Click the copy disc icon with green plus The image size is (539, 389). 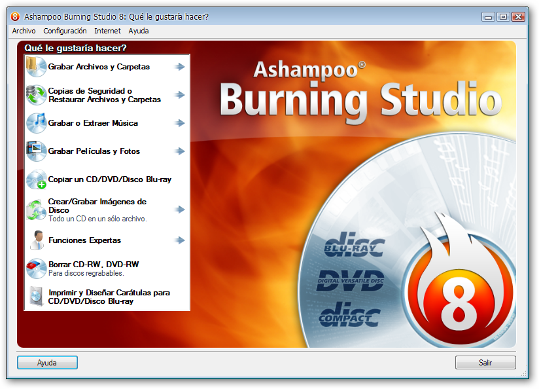coord(35,179)
